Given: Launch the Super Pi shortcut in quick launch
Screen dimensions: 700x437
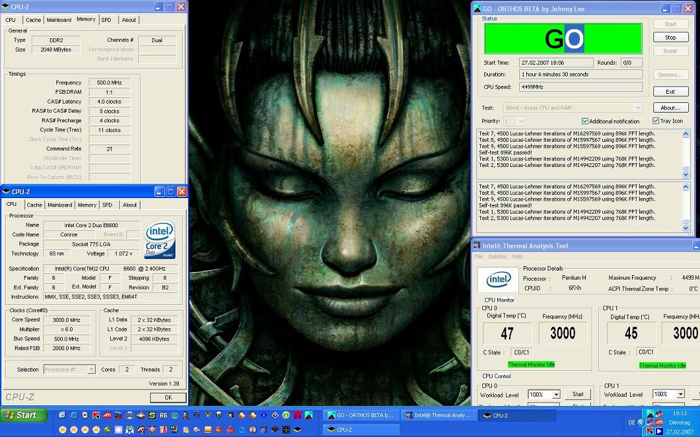Looking at the screenshot, I should point(130,430).
